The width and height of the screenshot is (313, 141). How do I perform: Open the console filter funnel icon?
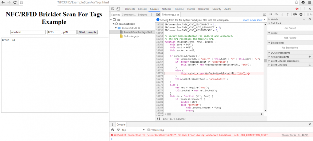click(x=118, y=130)
